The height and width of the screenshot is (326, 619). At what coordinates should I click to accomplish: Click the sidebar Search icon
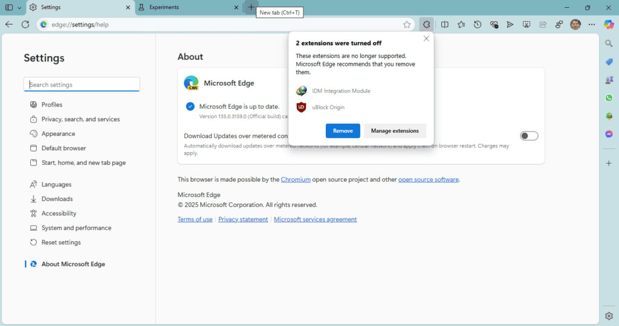[609, 43]
